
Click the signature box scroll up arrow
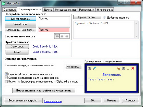136,23
